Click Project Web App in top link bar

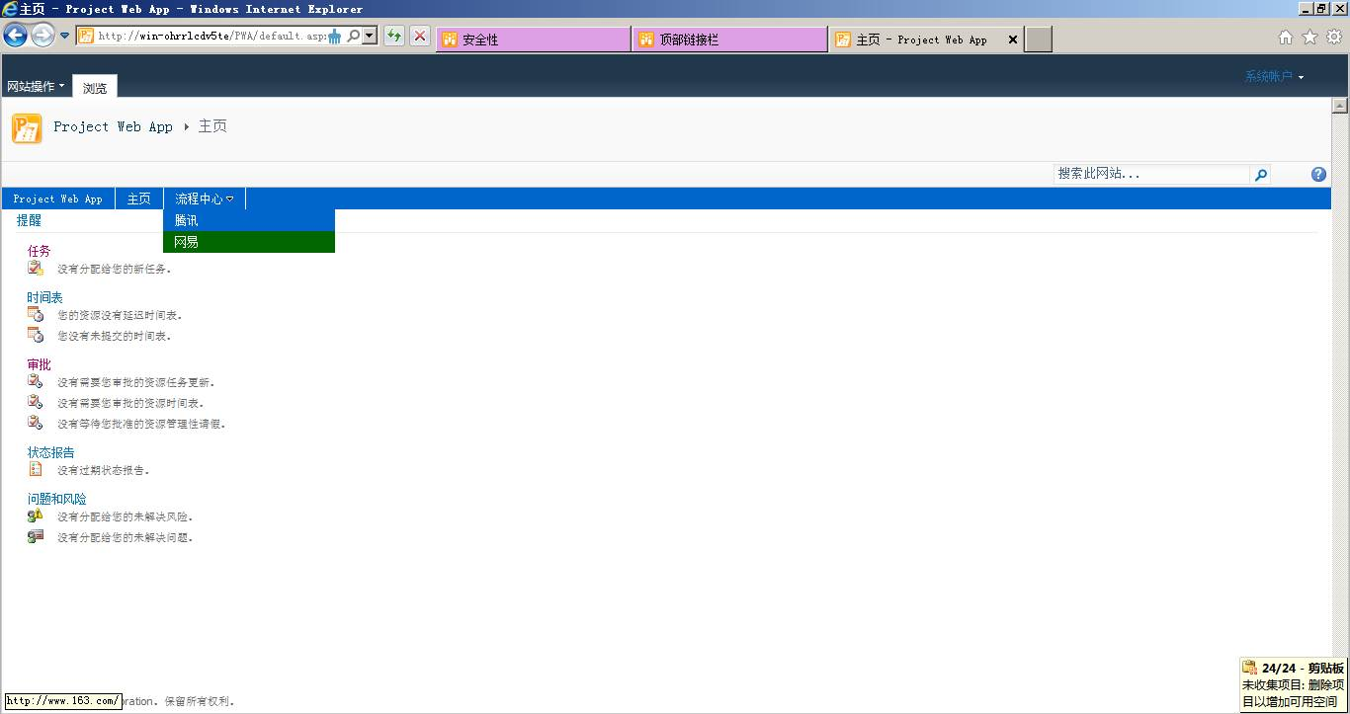tap(58, 198)
